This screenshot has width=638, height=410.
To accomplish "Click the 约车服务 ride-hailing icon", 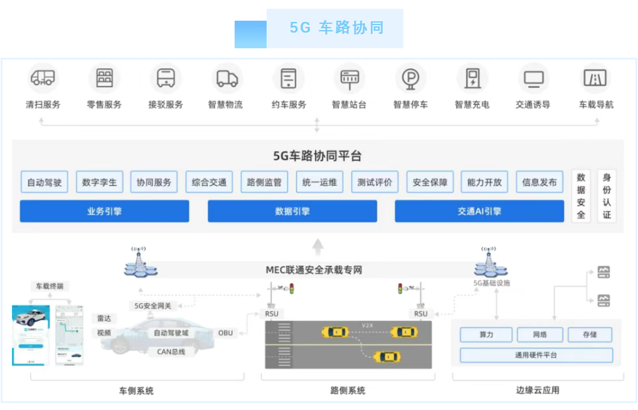I will pos(289,78).
